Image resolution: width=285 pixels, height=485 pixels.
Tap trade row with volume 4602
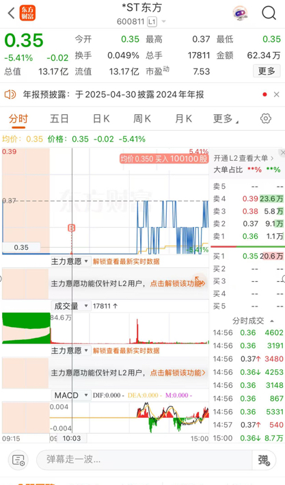[x=248, y=333]
